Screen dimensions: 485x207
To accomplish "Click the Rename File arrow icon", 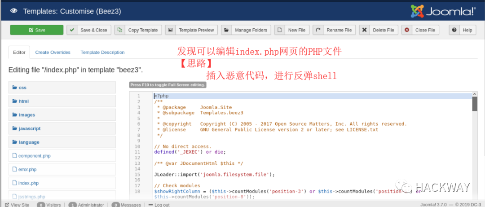I will coord(318,30).
